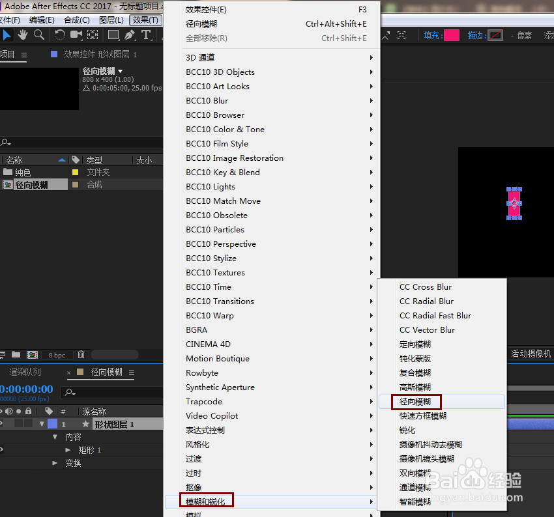This screenshot has height=517, width=554.
Task: Open the 图层(L) menu
Action: [x=111, y=20]
